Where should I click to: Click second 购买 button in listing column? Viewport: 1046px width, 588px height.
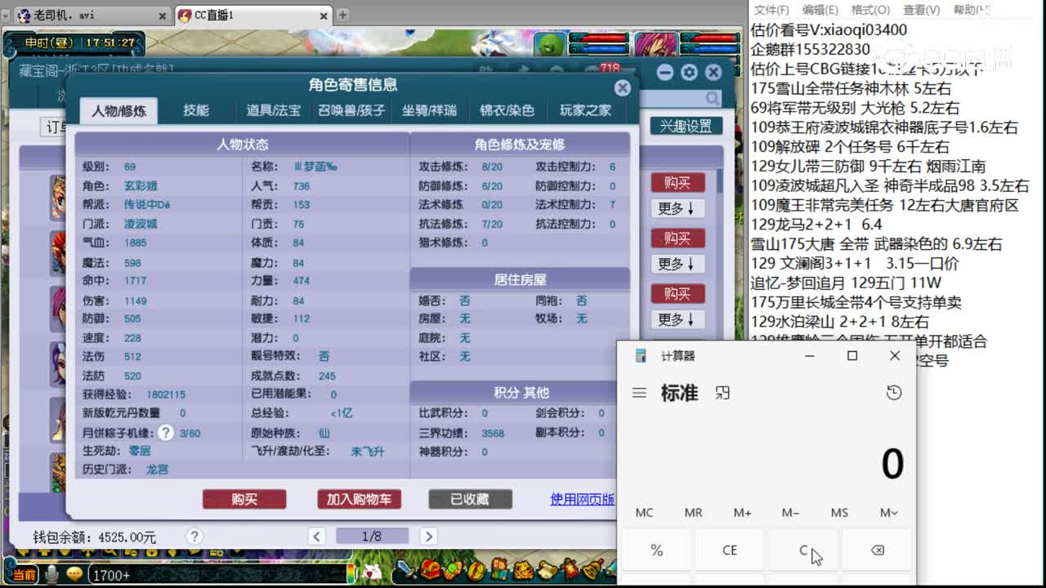pos(677,238)
